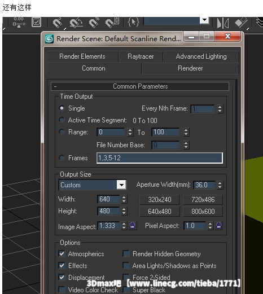Screen dimensions: 263x294
Task: Click the Pixel Aspect value field
Action: [195, 226]
